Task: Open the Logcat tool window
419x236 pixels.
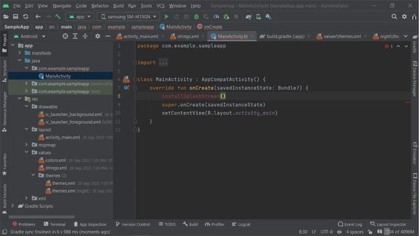Action: pos(241,224)
